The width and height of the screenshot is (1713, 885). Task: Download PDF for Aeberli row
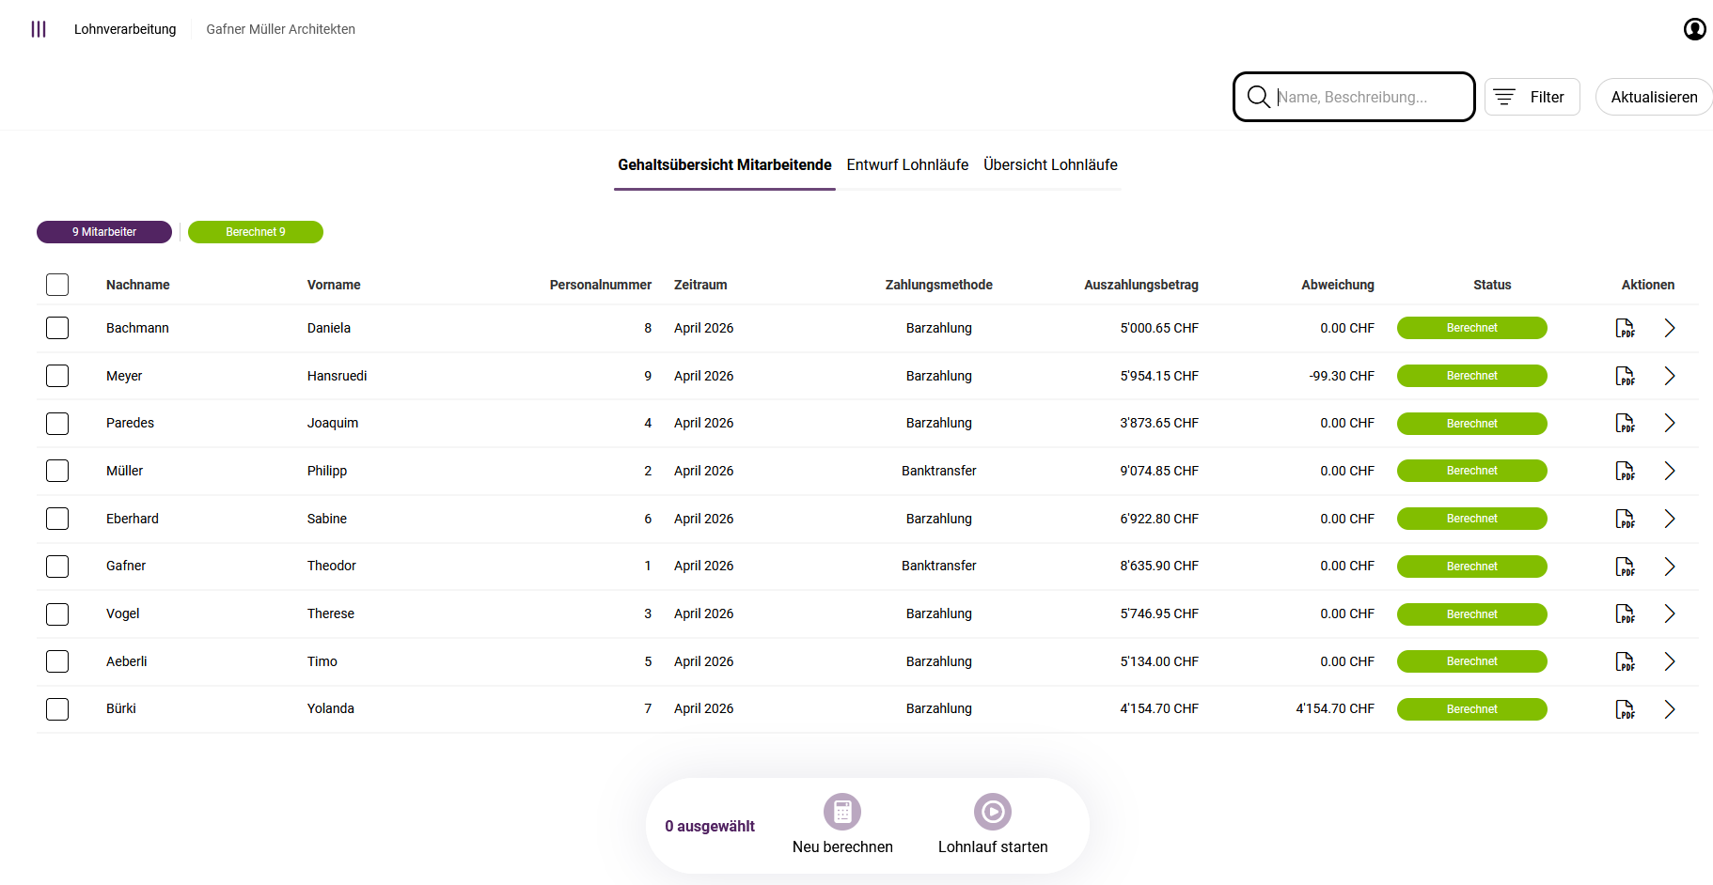click(x=1626, y=661)
